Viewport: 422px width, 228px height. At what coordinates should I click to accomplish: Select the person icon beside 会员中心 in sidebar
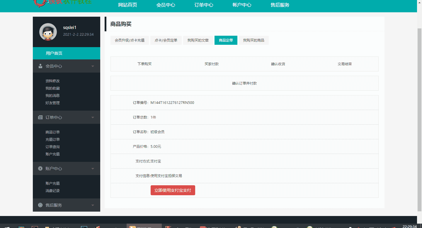pyautogui.click(x=40, y=66)
